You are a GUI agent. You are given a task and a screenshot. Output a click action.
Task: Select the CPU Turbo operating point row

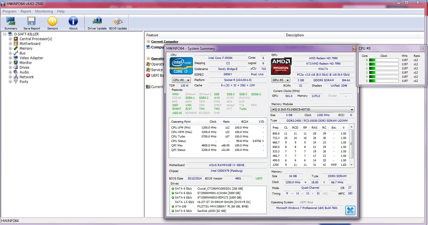tap(218, 137)
